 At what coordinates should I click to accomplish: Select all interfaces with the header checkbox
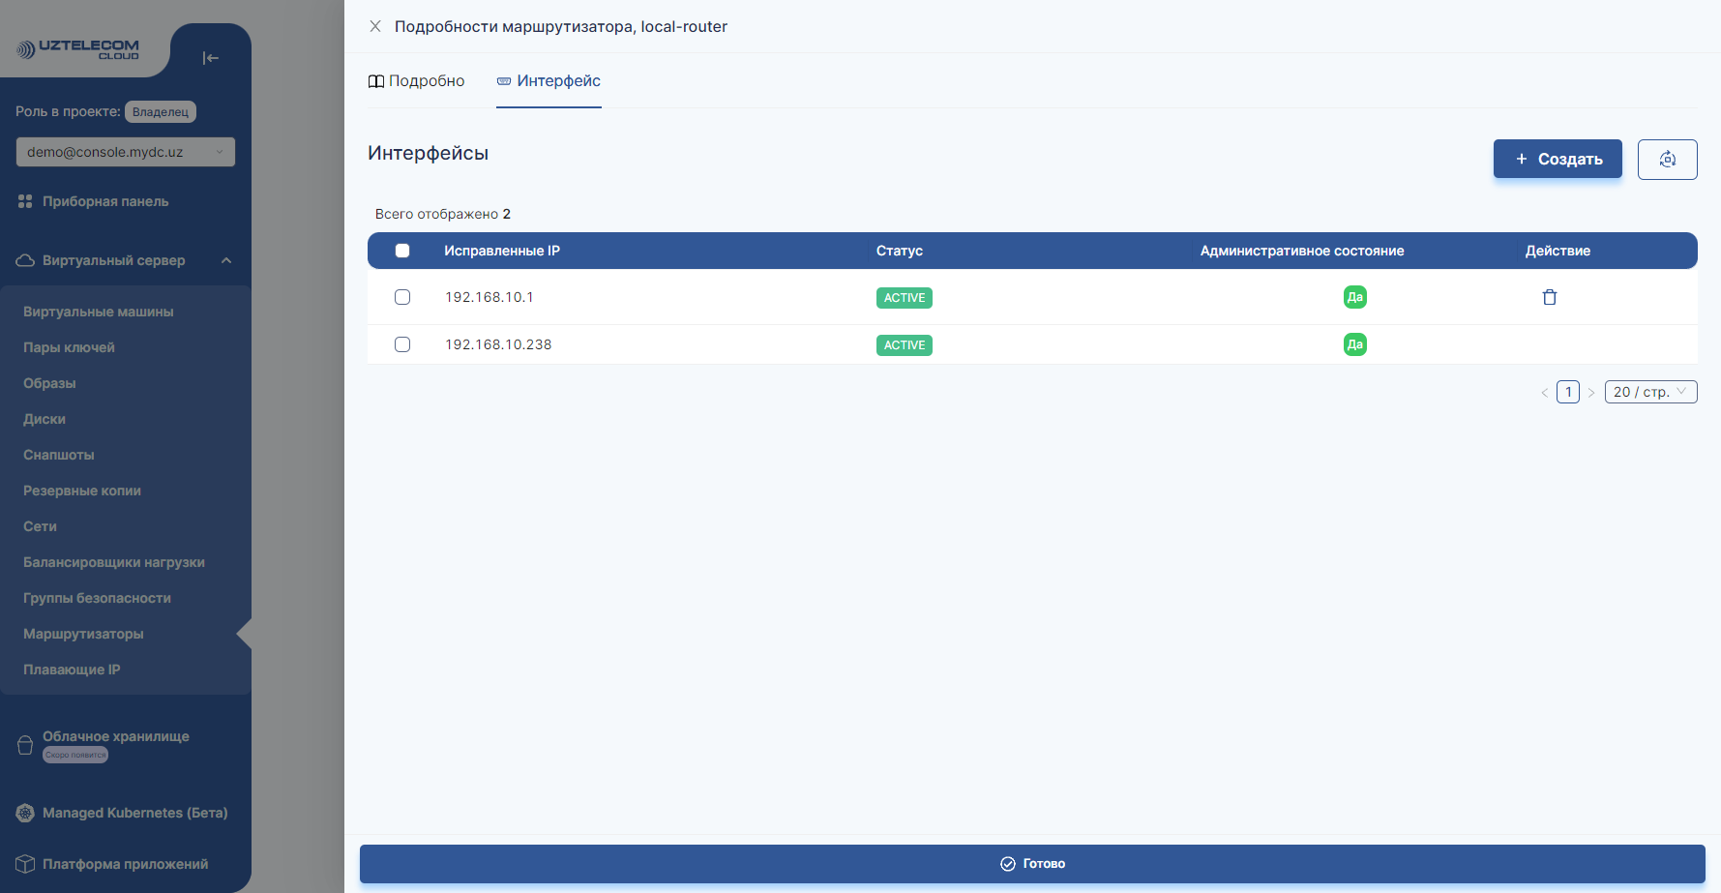pyautogui.click(x=402, y=251)
